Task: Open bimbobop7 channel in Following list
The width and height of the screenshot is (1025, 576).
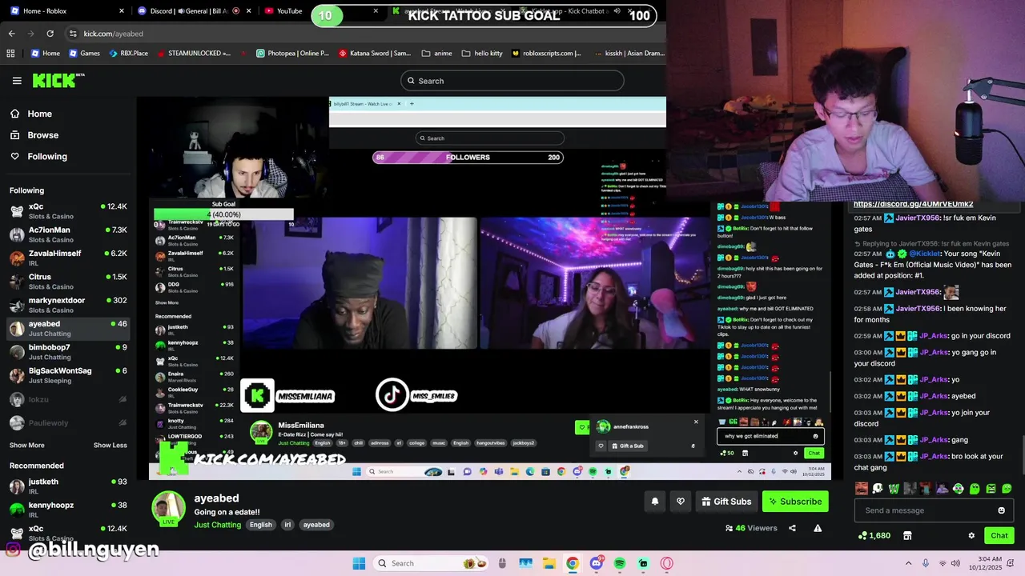Action: coord(68,352)
